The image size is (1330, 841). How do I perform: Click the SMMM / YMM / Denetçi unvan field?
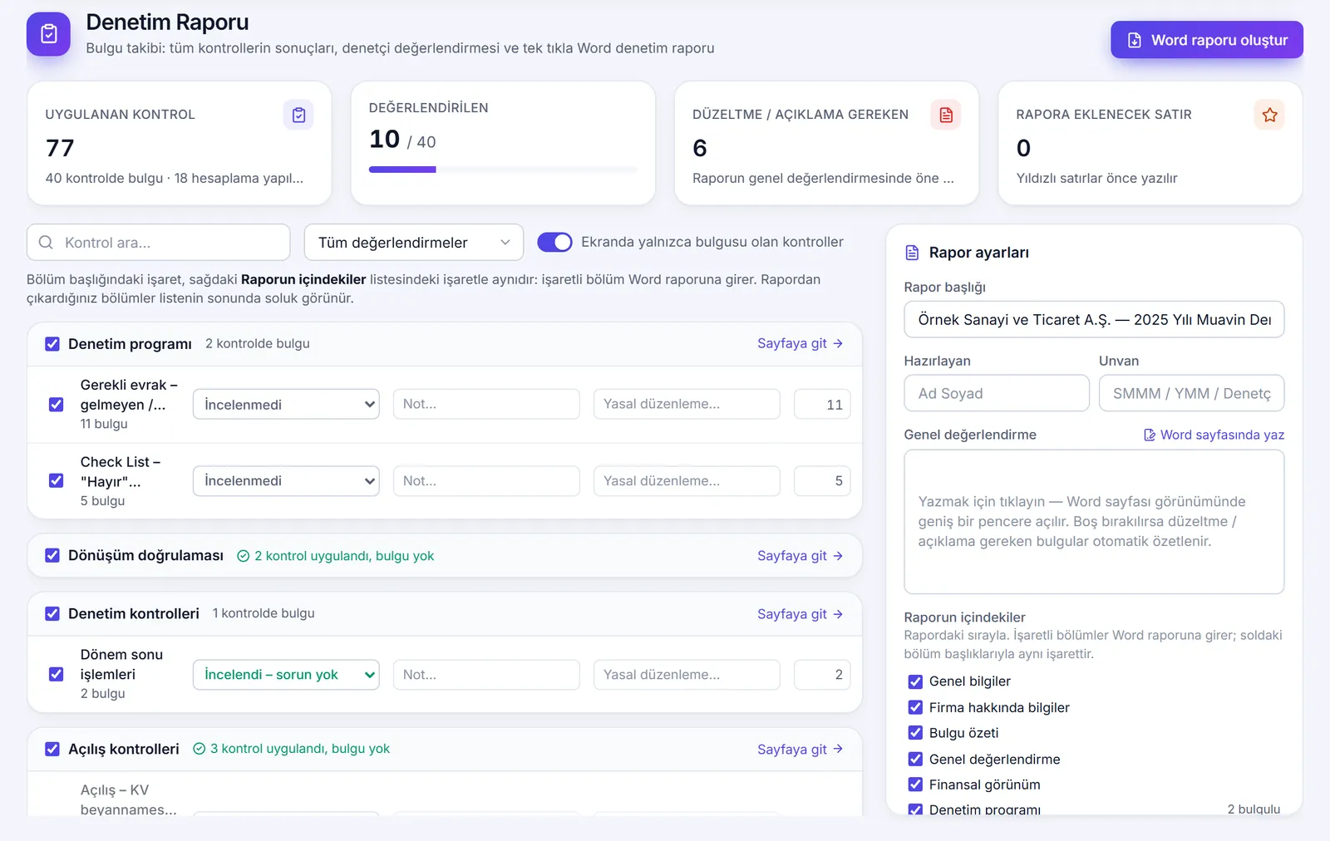[1191, 393]
